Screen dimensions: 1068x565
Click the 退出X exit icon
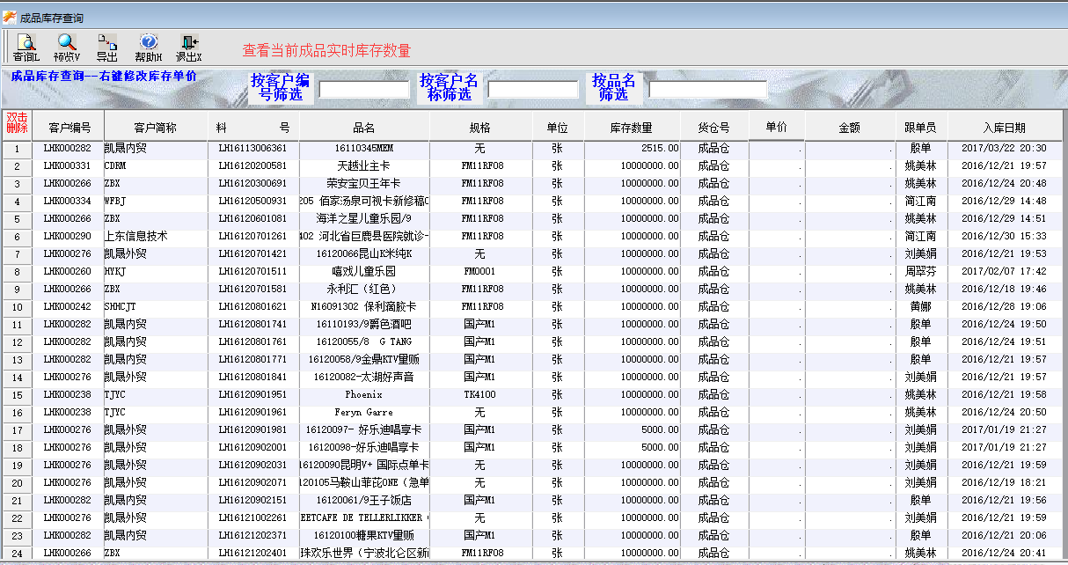pyautogui.click(x=189, y=48)
